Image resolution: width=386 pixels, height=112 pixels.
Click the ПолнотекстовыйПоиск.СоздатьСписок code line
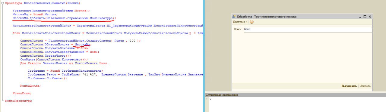click(x=81, y=41)
